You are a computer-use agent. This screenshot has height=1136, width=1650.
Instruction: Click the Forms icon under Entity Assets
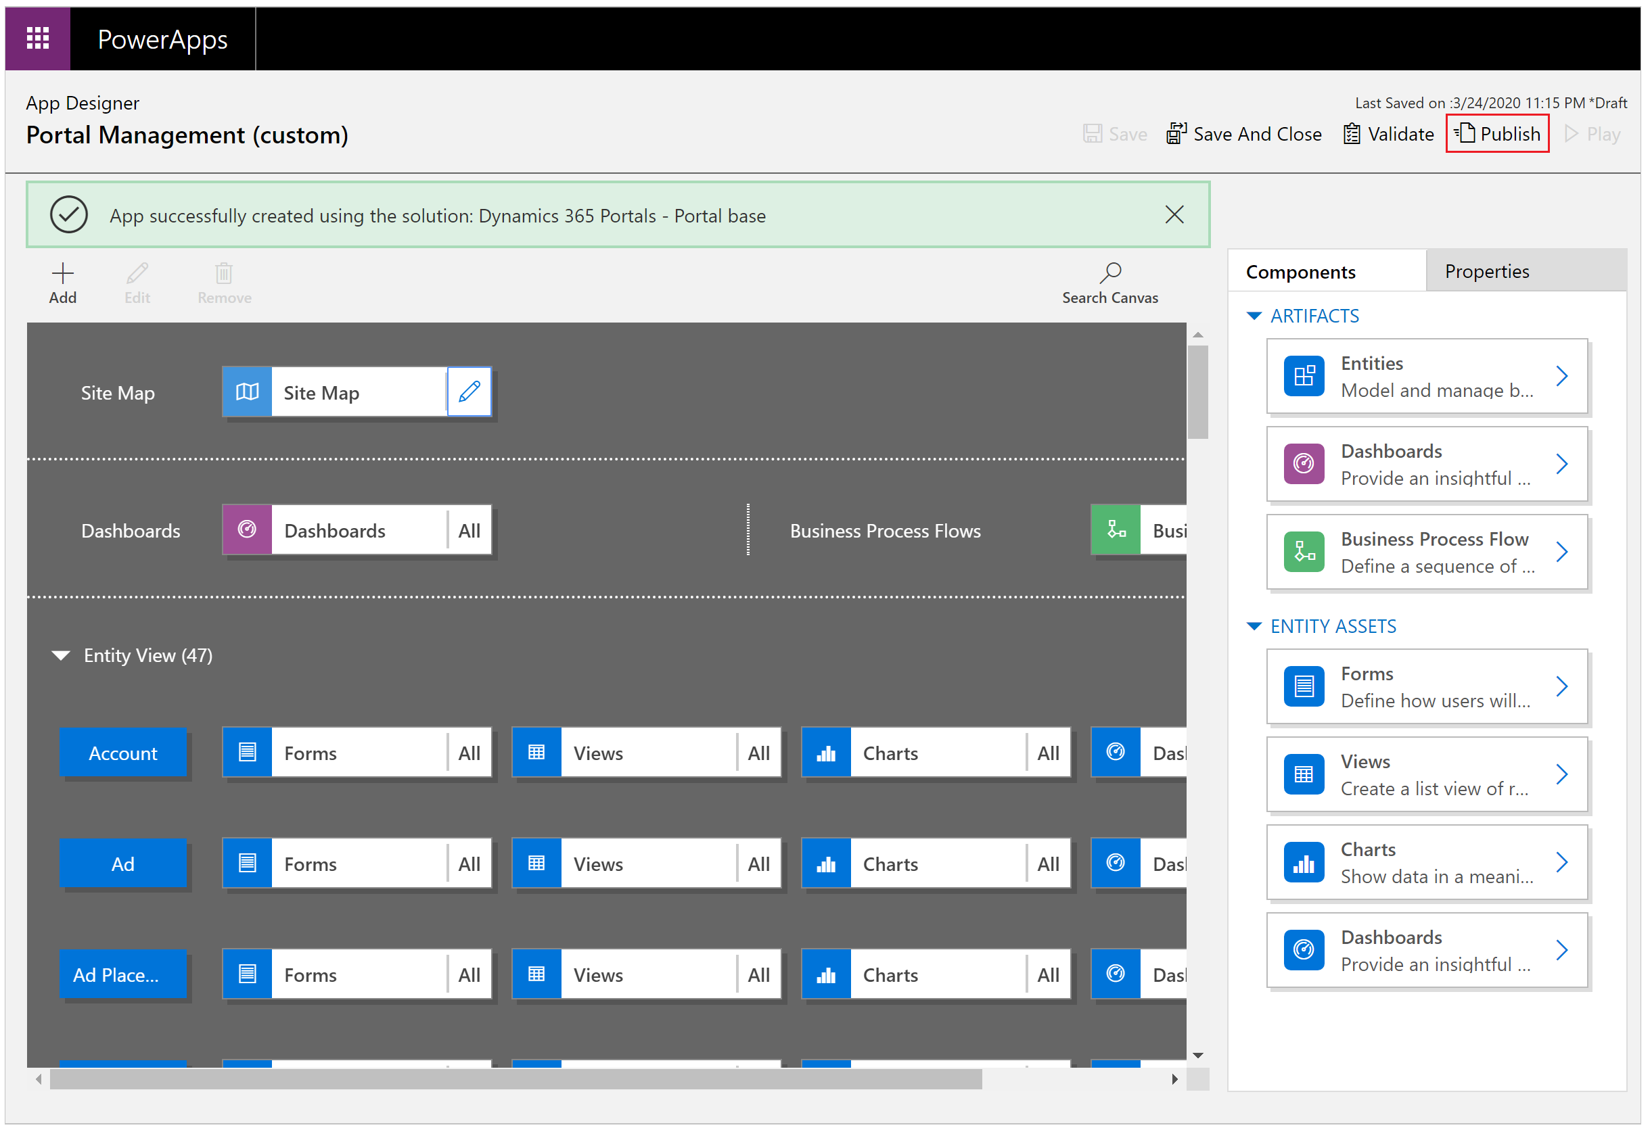1303,686
